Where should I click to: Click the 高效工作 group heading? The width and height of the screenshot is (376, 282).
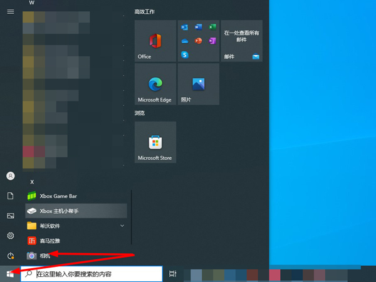pos(145,12)
